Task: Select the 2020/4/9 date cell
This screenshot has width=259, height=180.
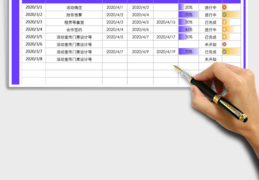Action: tap(141, 52)
